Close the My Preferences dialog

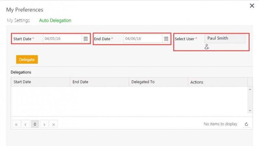point(252,6)
